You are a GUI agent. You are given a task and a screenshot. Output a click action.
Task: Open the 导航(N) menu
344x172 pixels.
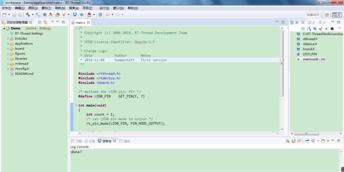pos(60,8)
